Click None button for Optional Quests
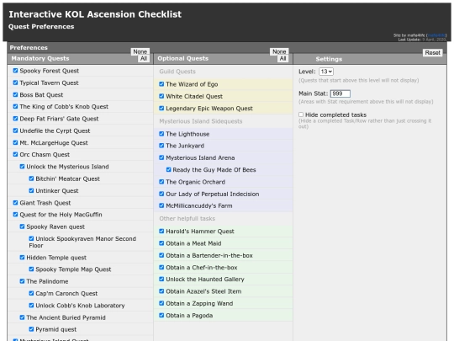The width and height of the screenshot is (454, 341). point(279,51)
